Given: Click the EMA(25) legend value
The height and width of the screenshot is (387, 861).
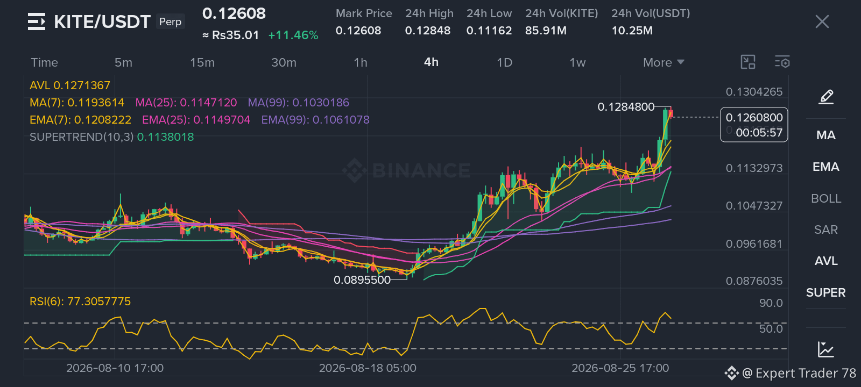Looking at the screenshot, I should tap(196, 120).
